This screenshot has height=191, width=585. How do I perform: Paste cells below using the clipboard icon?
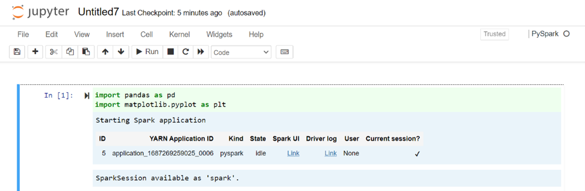86,52
